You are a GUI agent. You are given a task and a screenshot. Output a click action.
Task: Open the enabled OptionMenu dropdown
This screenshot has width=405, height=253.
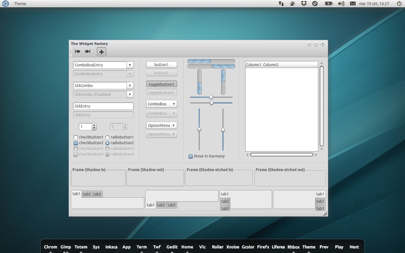pyautogui.click(x=161, y=125)
